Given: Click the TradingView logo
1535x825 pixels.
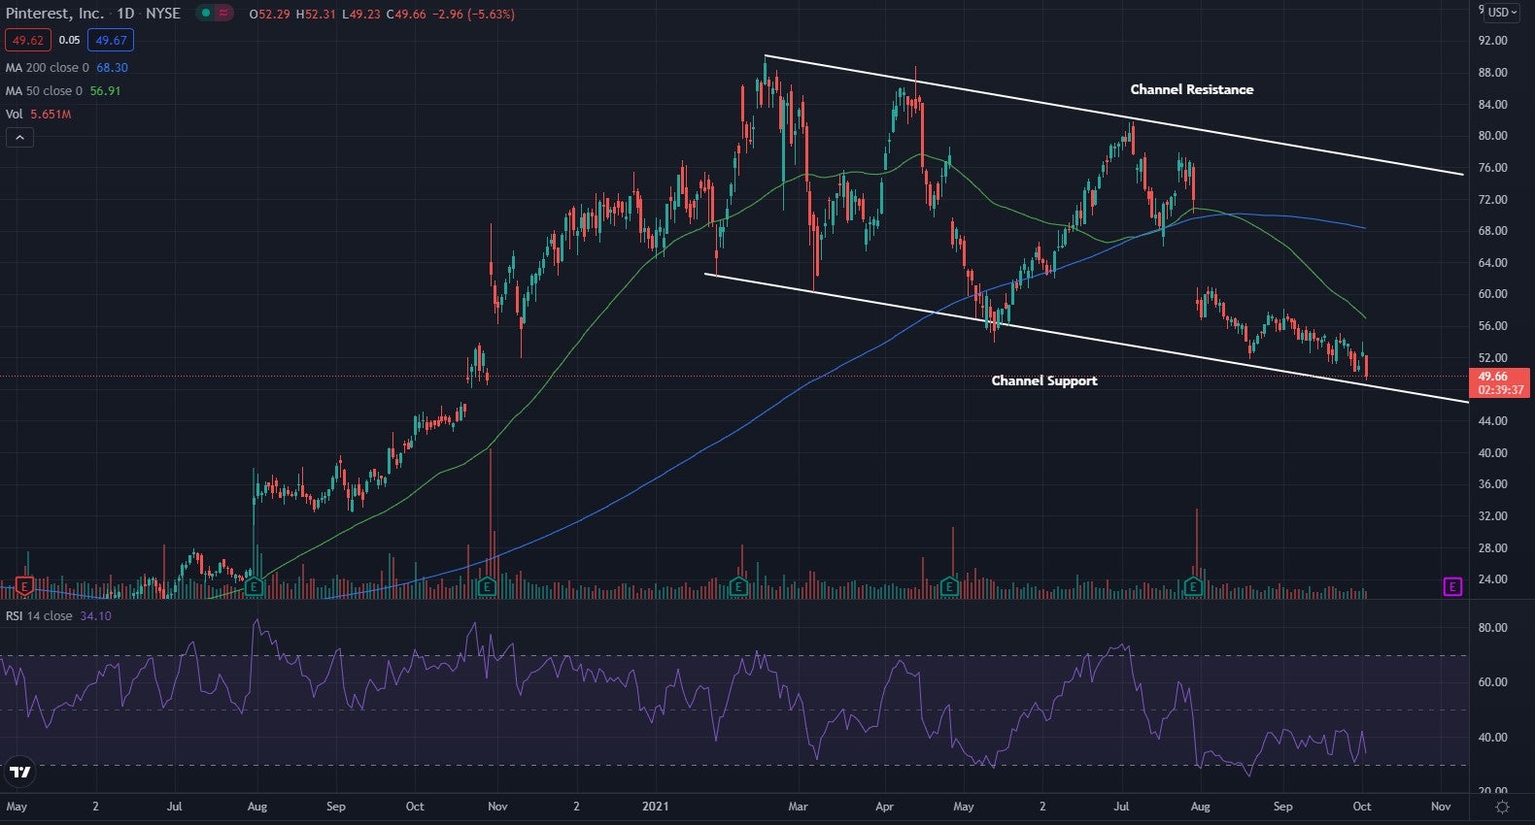Looking at the screenshot, I should tap(19, 773).
